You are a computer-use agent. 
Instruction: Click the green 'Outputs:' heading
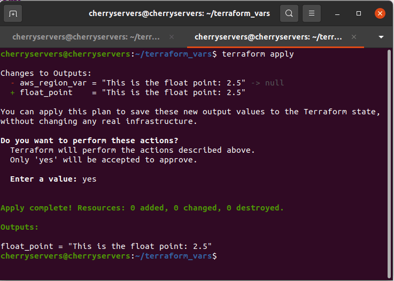pos(20,227)
